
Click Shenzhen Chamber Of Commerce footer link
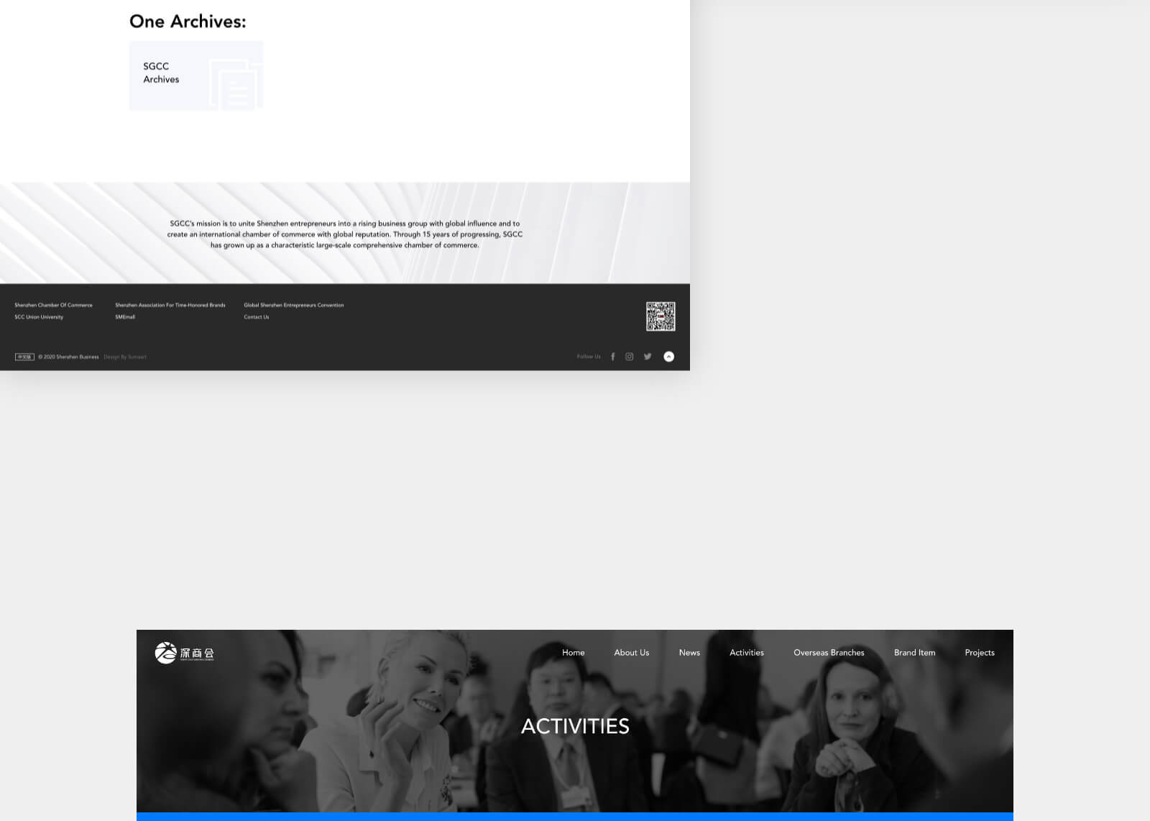(x=53, y=305)
